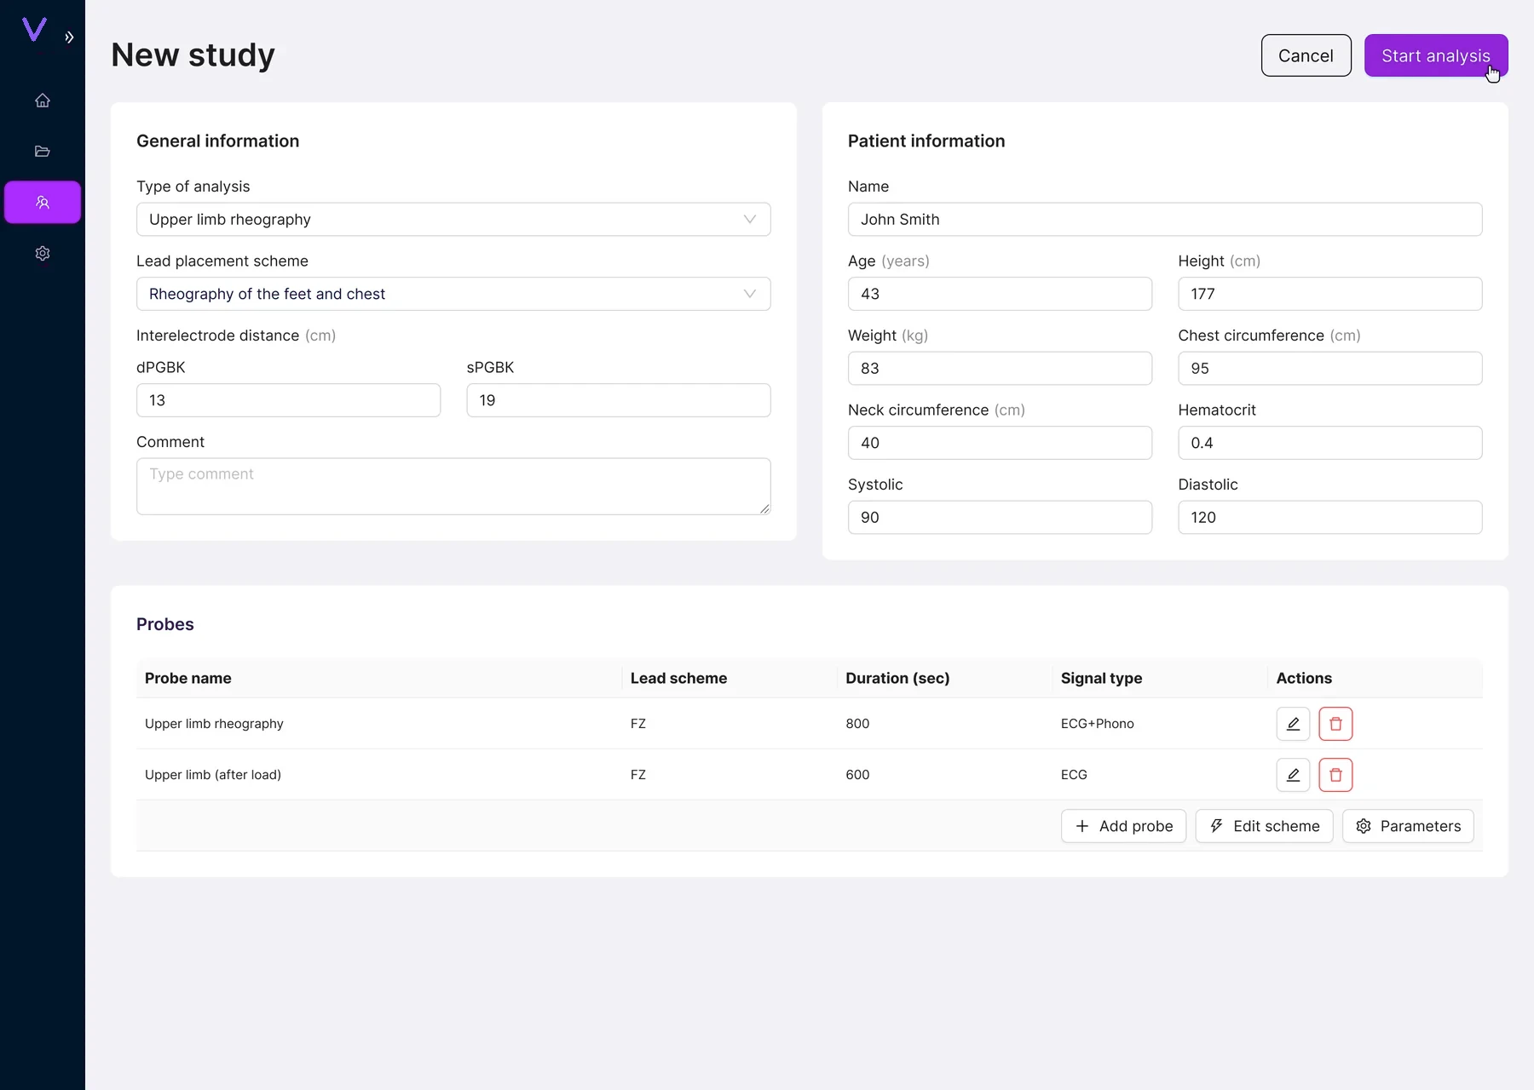Click the Upper limb (after load) probe name
The height and width of the screenshot is (1090, 1534).
[x=213, y=775]
